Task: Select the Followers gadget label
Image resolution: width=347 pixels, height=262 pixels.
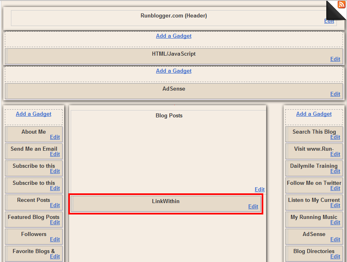Action: point(34,234)
